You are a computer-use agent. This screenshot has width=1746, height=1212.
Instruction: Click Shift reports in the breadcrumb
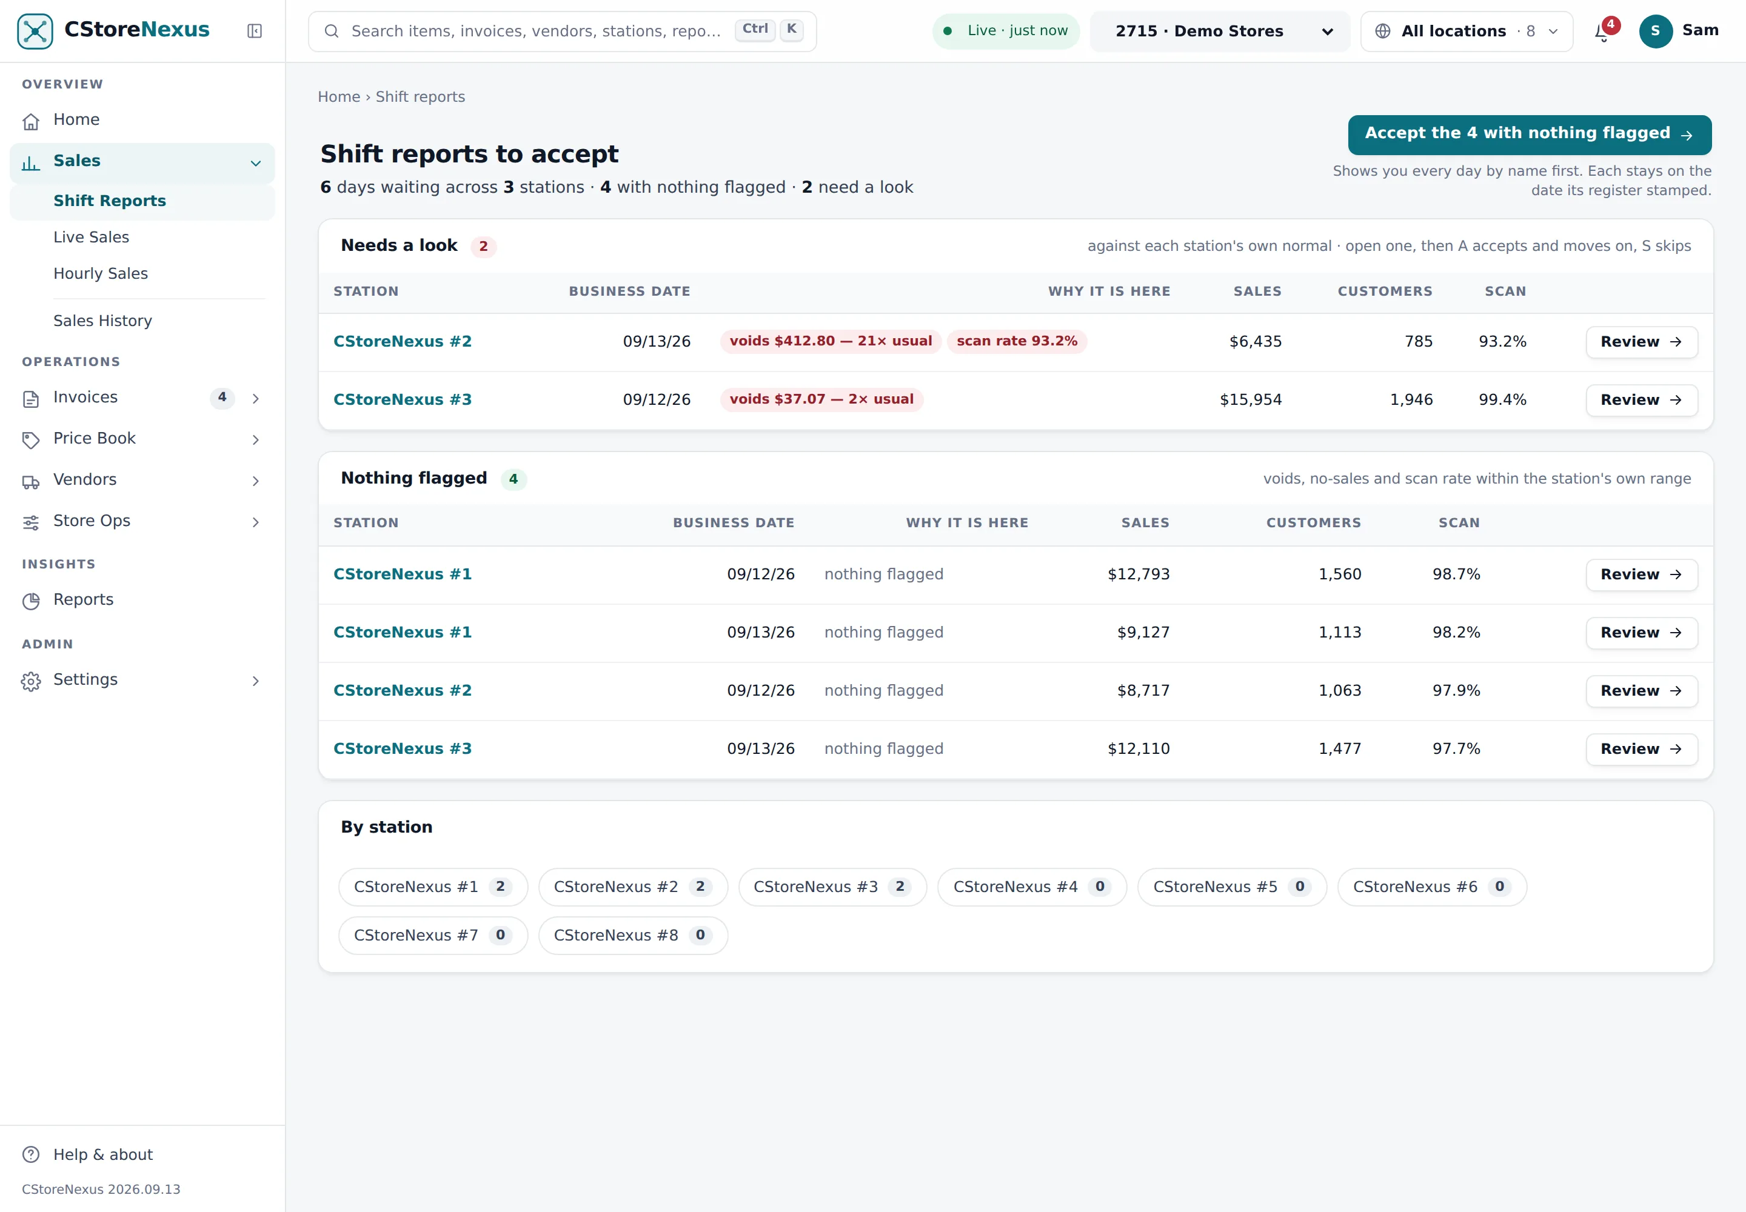point(420,97)
